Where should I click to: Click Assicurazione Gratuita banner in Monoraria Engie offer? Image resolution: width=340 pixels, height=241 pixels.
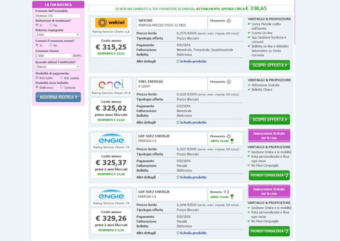coord(269,136)
